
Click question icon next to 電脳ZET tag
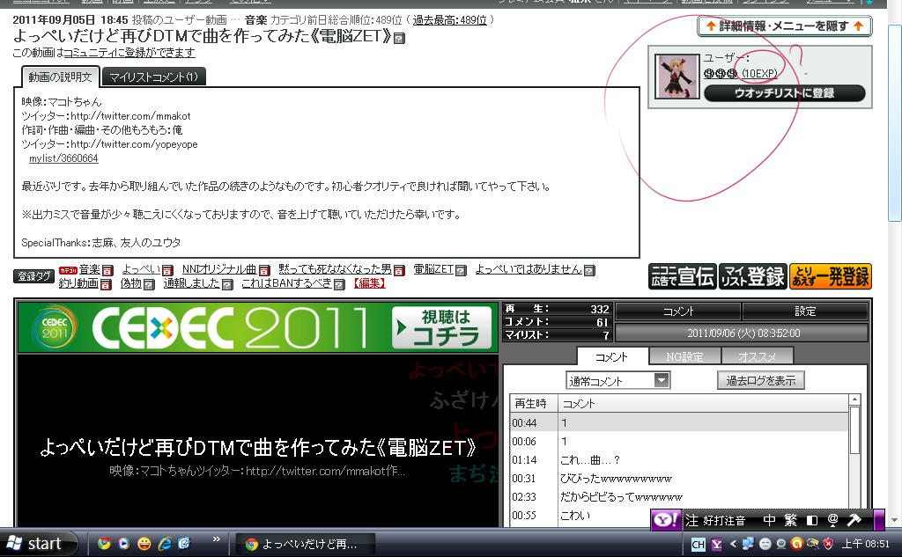(x=461, y=270)
